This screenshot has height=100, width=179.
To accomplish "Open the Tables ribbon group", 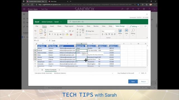I will [120, 32].
